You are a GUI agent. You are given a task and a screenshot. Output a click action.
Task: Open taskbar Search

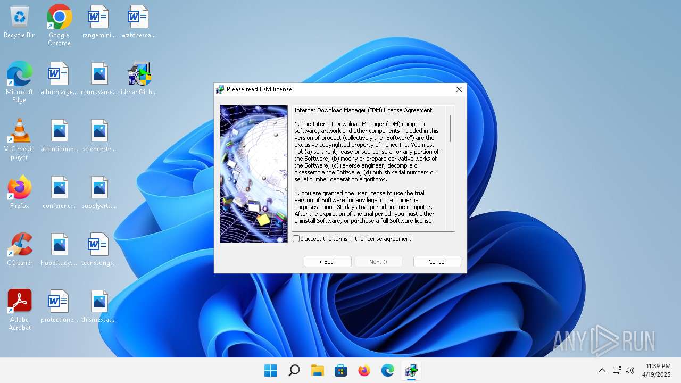pos(294,370)
